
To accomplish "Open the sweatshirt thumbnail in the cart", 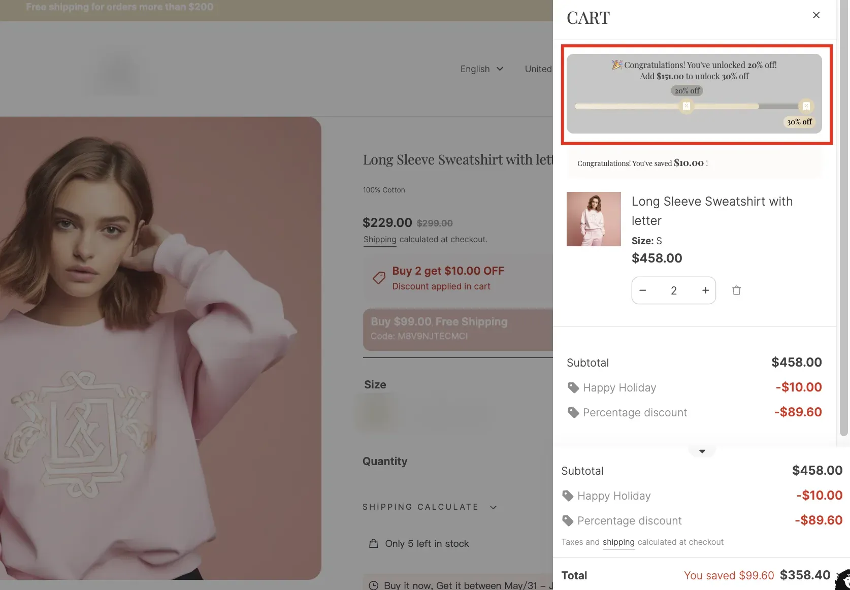I will point(594,219).
